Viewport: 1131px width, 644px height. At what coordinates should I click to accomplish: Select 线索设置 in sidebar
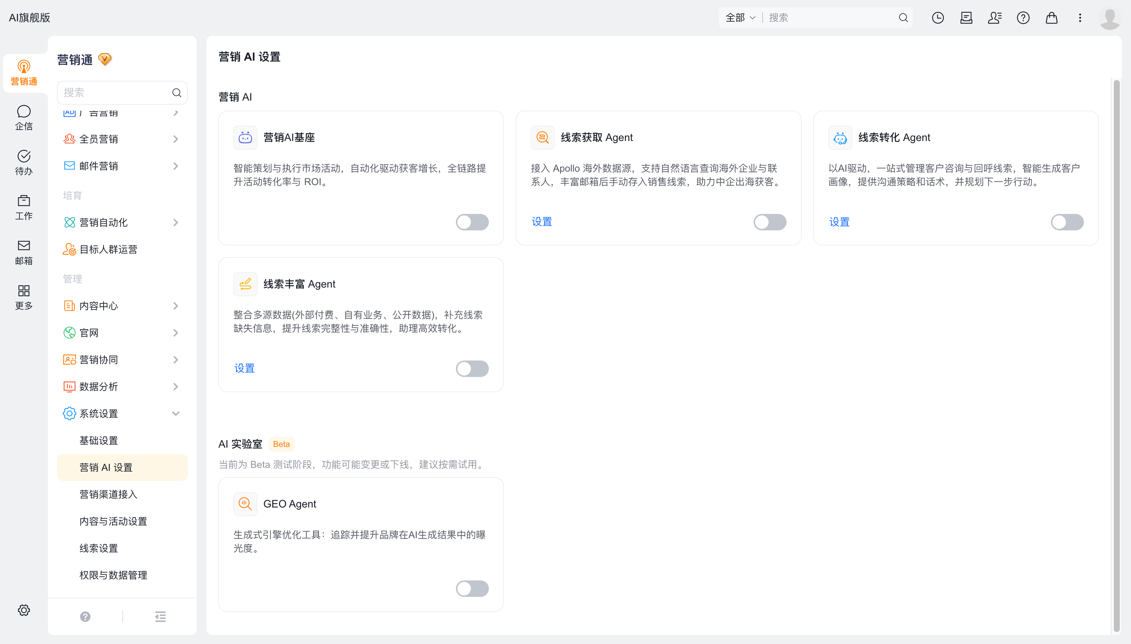tap(122, 548)
